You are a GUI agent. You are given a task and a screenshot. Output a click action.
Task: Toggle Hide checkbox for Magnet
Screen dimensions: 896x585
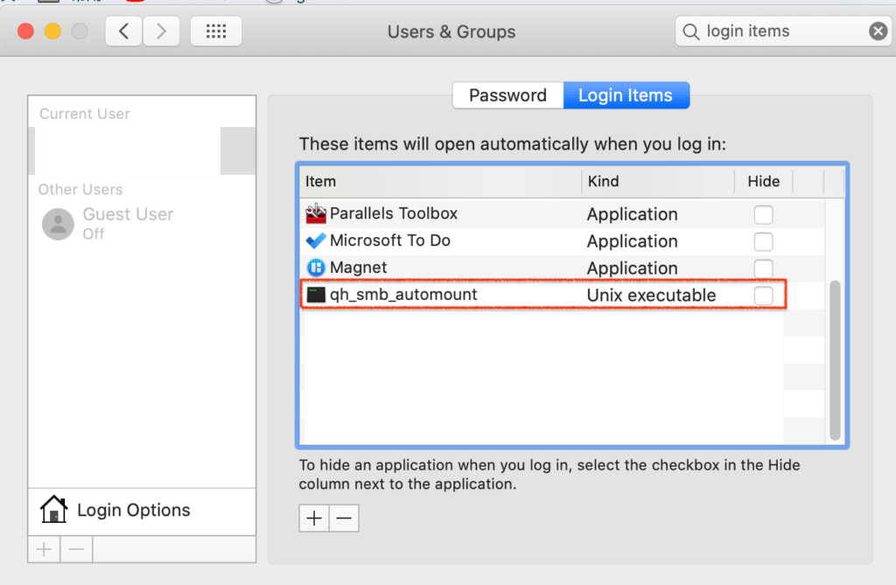coord(763,268)
